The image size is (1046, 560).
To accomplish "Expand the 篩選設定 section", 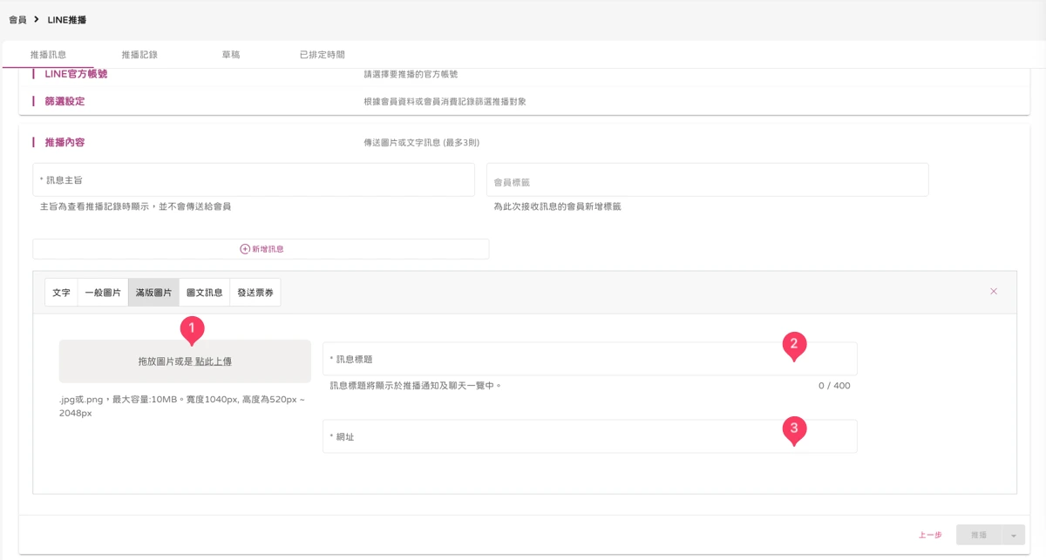I will [65, 101].
